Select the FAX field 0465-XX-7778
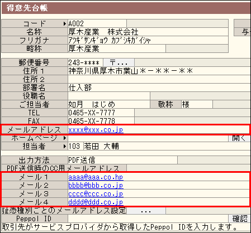Screen dimensions: 251x233 101,121
